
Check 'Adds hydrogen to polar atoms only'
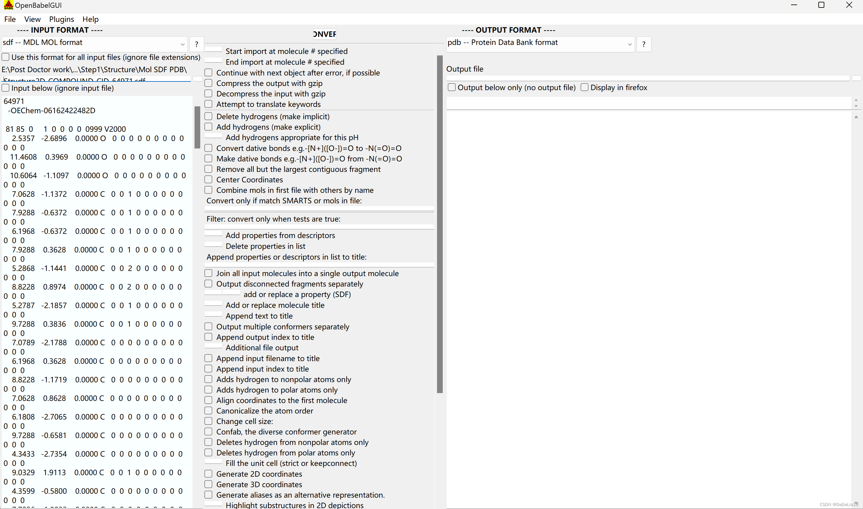(208, 390)
